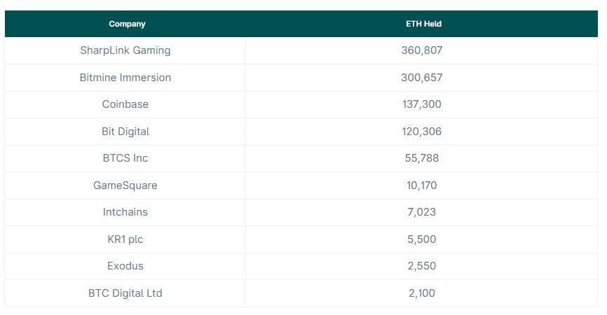Click the 5,500 ETH value

pos(422,239)
